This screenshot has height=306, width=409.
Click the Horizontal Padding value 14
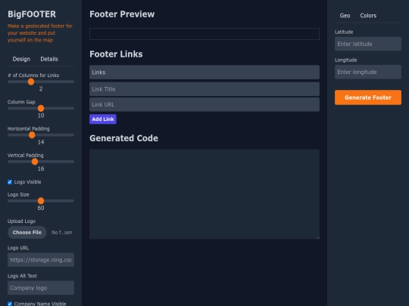tap(41, 142)
